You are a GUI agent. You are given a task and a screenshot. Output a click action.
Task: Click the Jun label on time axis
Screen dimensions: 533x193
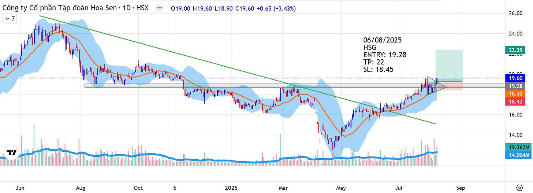(x=21, y=188)
